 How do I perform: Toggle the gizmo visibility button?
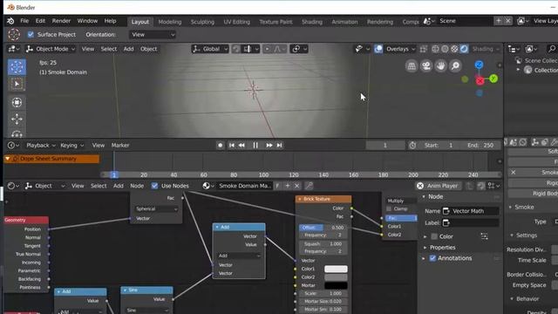pos(359,49)
